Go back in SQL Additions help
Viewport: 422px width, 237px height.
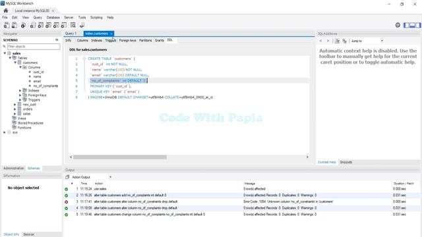[320, 41]
